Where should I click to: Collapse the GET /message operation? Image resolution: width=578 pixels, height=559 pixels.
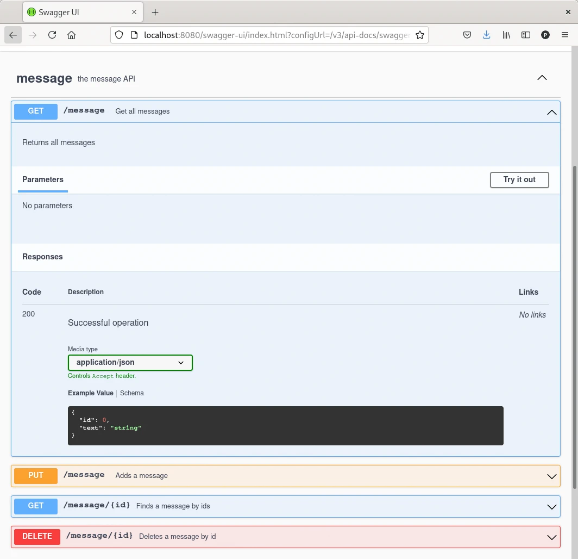point(551,112)
